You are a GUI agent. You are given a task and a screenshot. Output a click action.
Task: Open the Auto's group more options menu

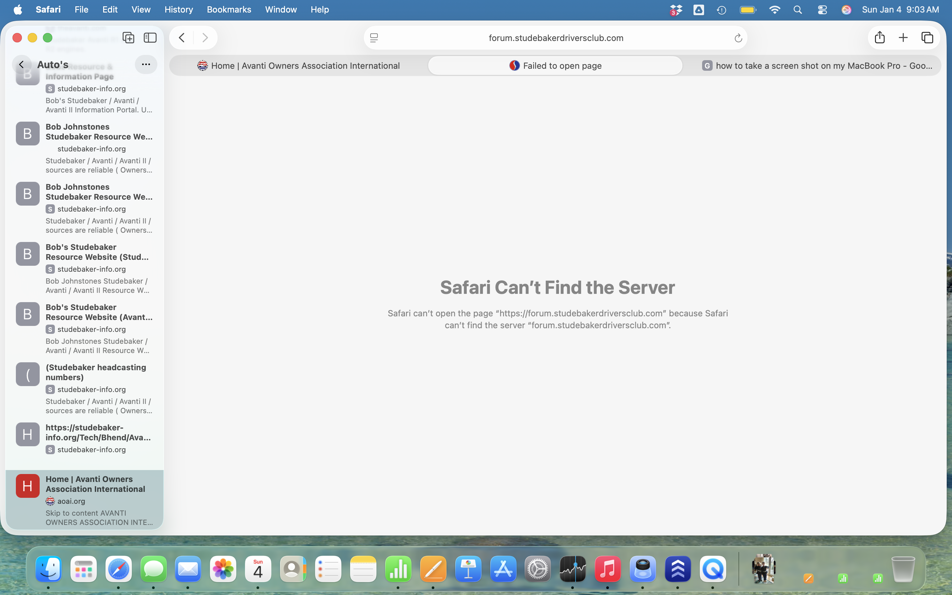coord(146,64)
